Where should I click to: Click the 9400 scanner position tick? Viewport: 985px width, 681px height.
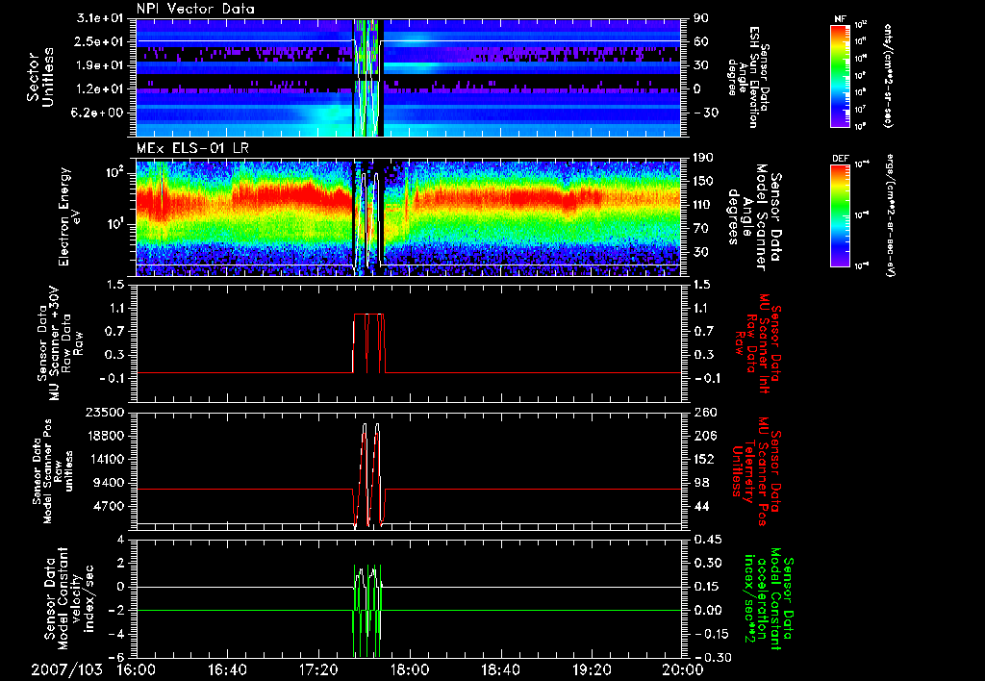pos(110,483)
